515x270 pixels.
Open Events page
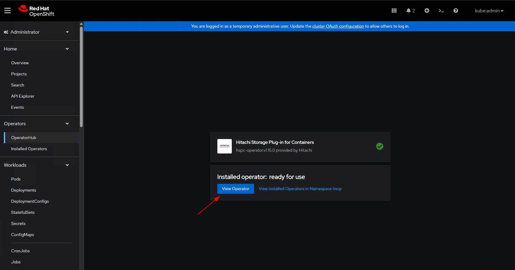[x=17, y=107]
